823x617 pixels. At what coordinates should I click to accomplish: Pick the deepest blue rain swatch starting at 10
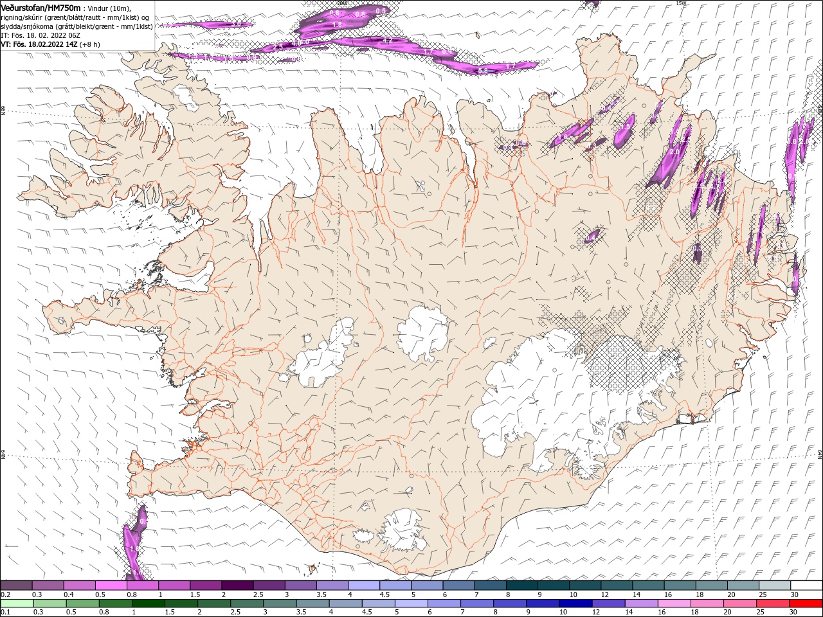click(575, 604)
